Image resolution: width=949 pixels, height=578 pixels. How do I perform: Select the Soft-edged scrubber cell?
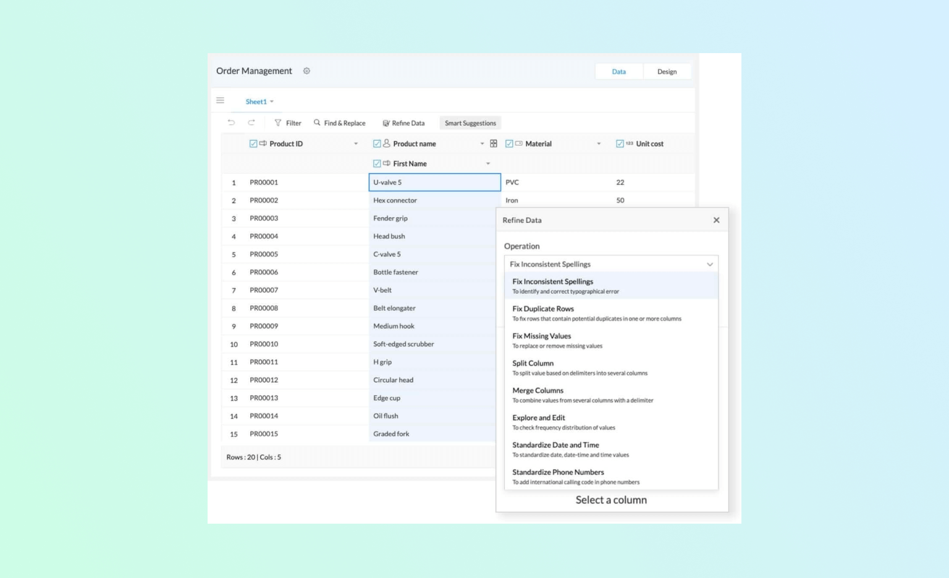432,344
